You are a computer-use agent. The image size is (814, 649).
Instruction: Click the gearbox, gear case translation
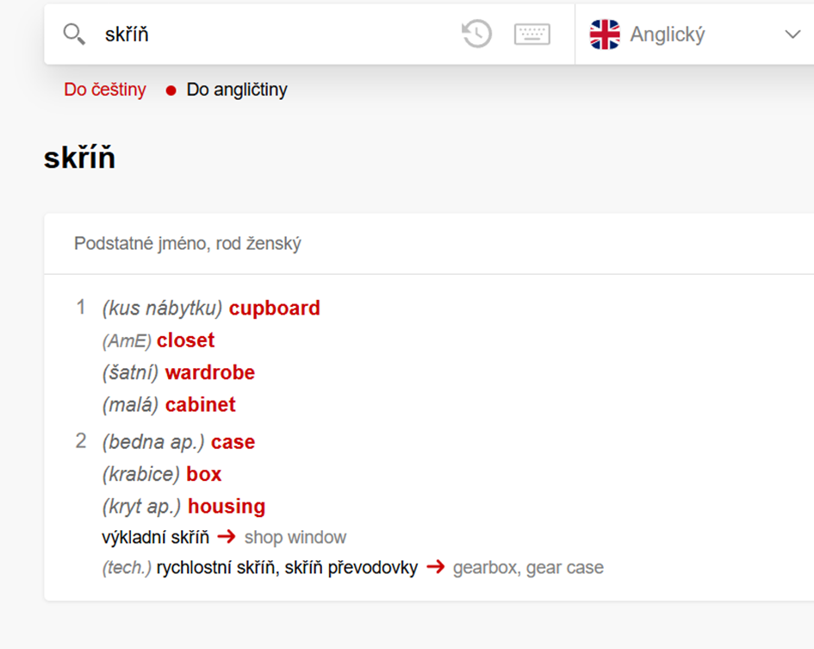click(x=528, y=567)
